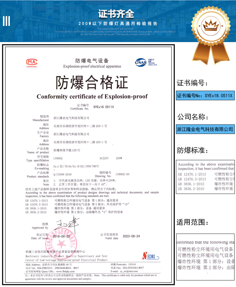Screen dimensions: 236x287
Task: Click the 'According to the above examination' paragraph
Action: [92, 194]
